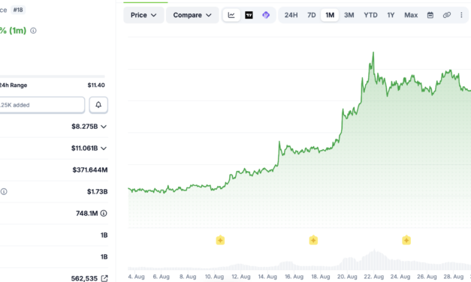Copy chart link icon

(447, 15)
